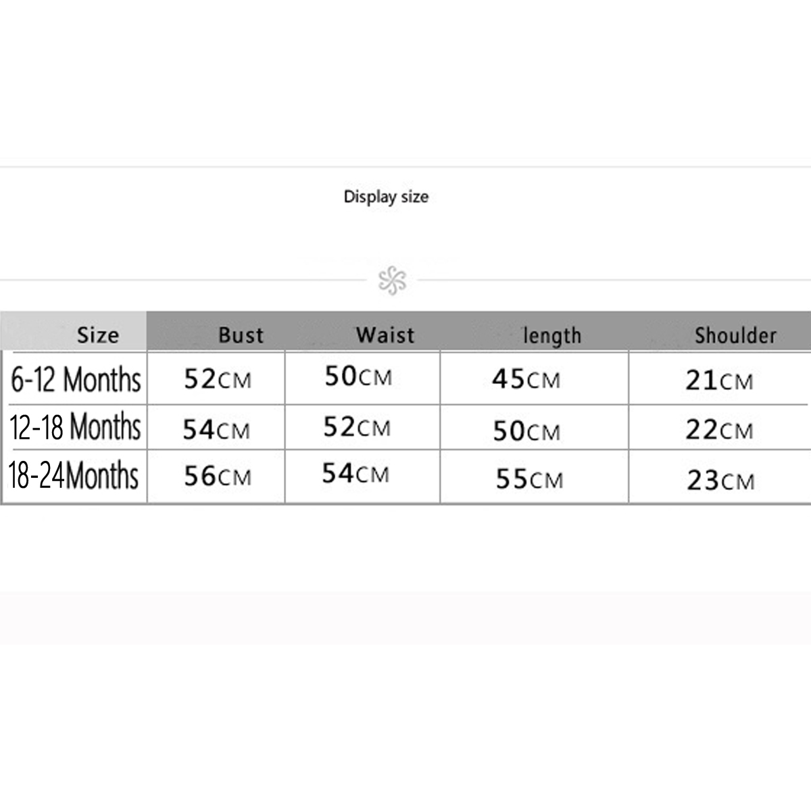811x811 pixels.
Task: Click the 45CM length cell
Action: (526, 379)
